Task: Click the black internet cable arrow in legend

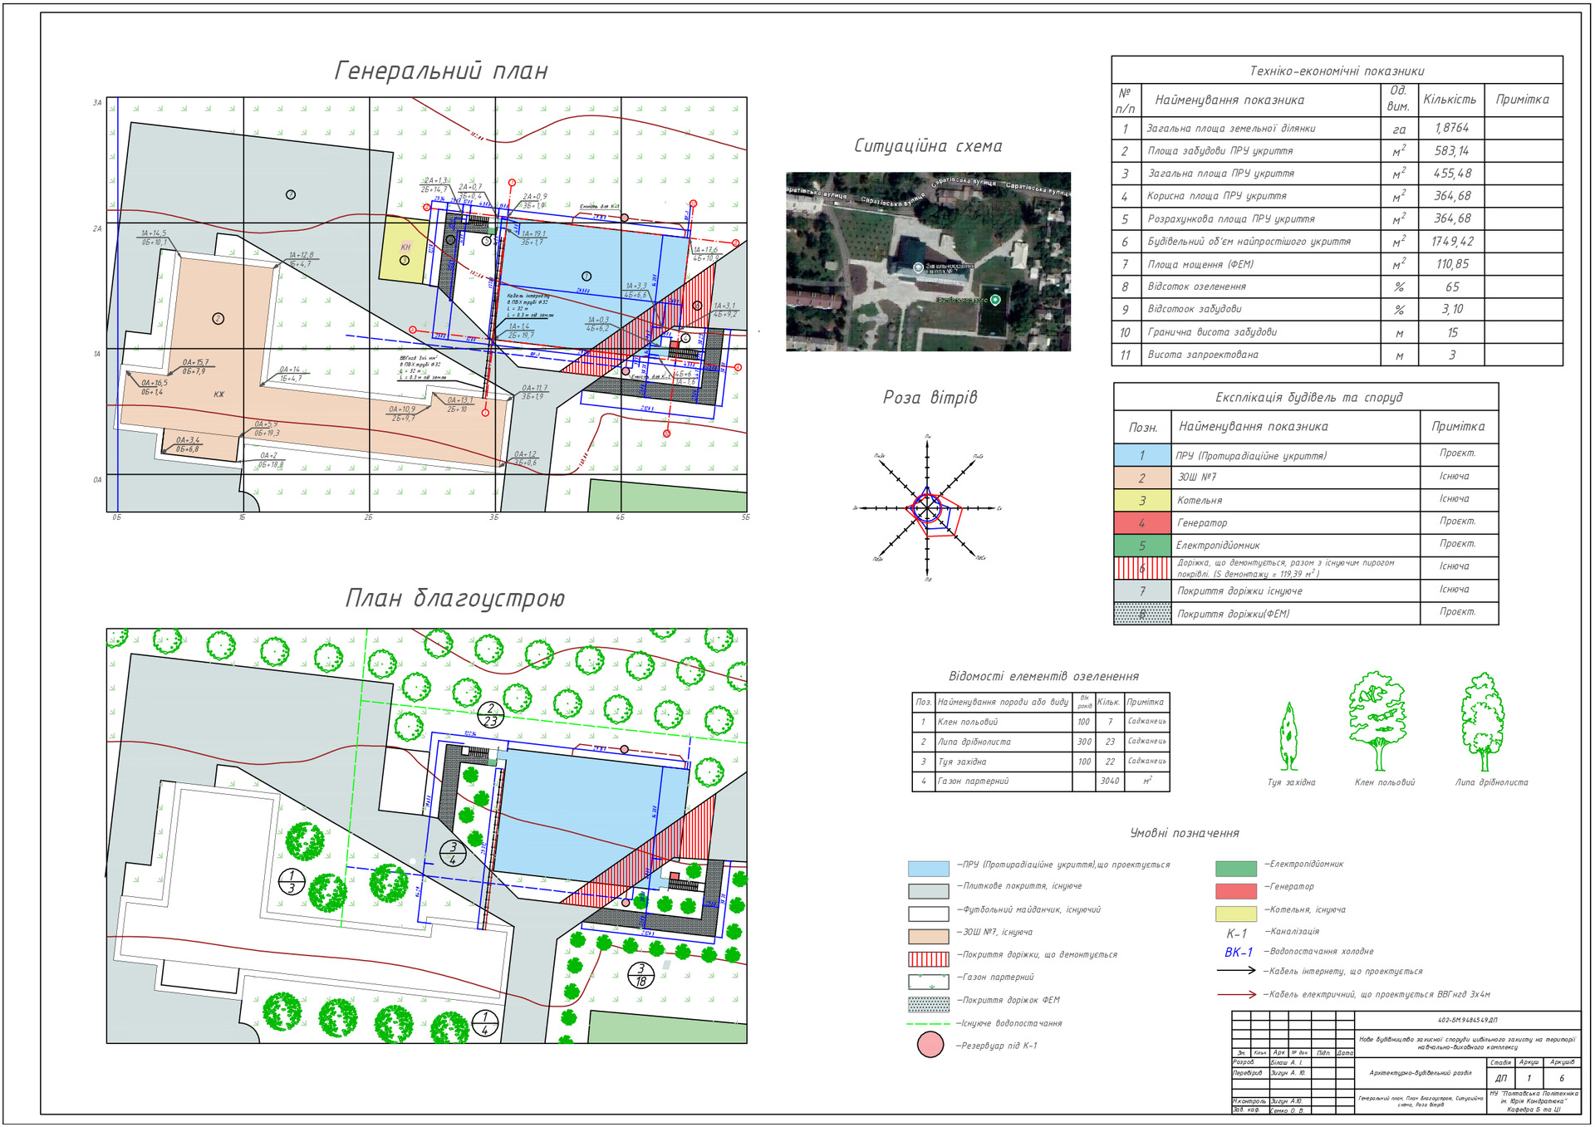Action: tap(1236, 971)
